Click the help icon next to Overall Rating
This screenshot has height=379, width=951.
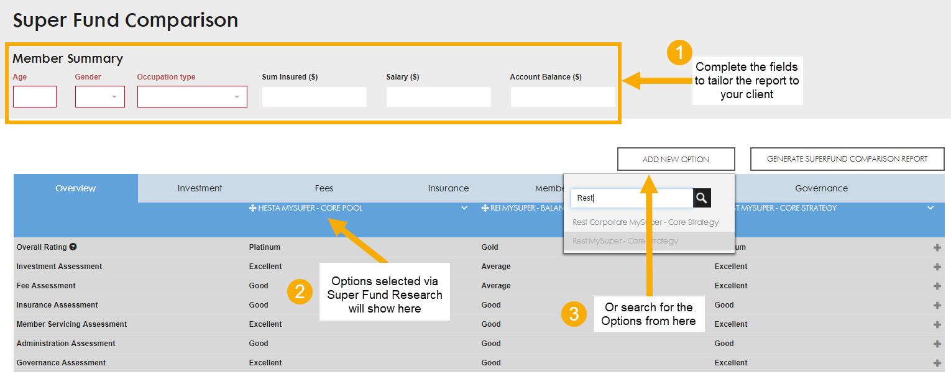coord(73,247)
